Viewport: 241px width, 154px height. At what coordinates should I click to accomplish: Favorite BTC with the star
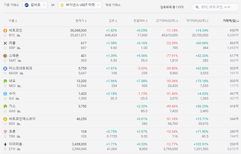[5, 35]
